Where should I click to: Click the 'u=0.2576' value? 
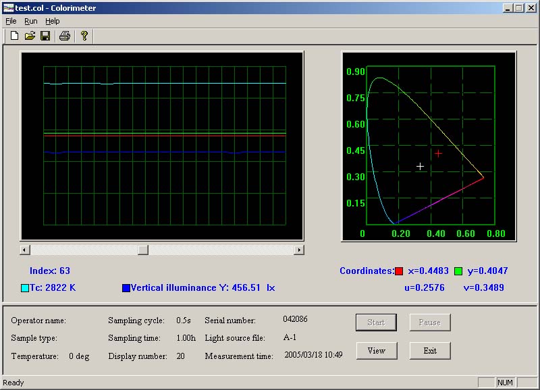coord(425,287)
